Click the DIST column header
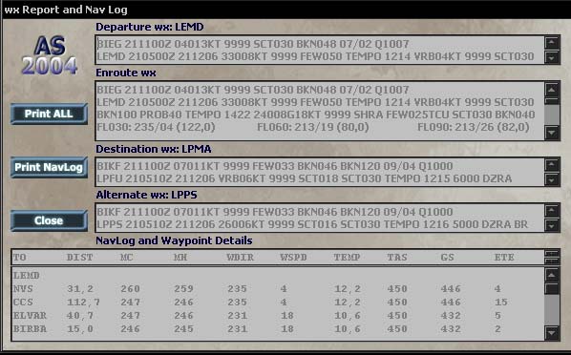The height and width of the screenshot is (355, 571). 80,258
